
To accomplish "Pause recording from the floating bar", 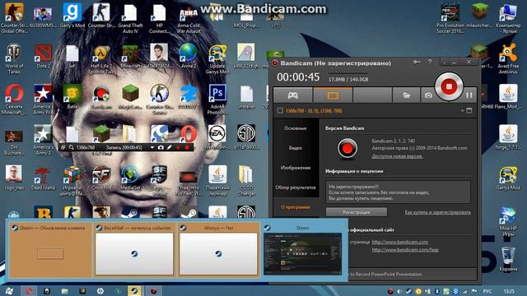I will coord(179,147).
